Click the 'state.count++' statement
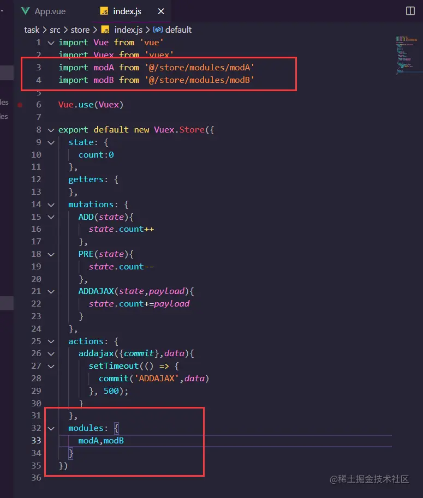423x498 pixels. [121, 229]
